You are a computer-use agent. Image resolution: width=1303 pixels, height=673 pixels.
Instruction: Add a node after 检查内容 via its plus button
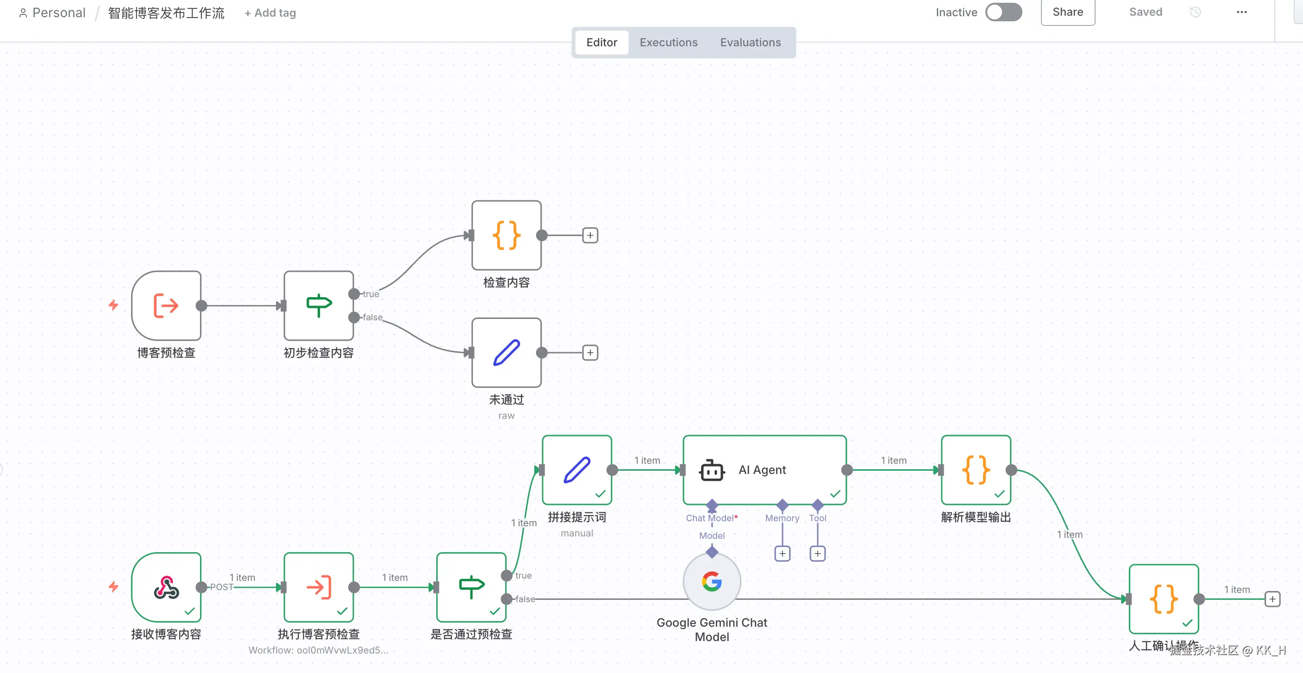(x=590, y=235)
